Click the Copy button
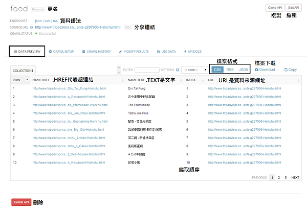The image size is (307, 209). point(290,69)
